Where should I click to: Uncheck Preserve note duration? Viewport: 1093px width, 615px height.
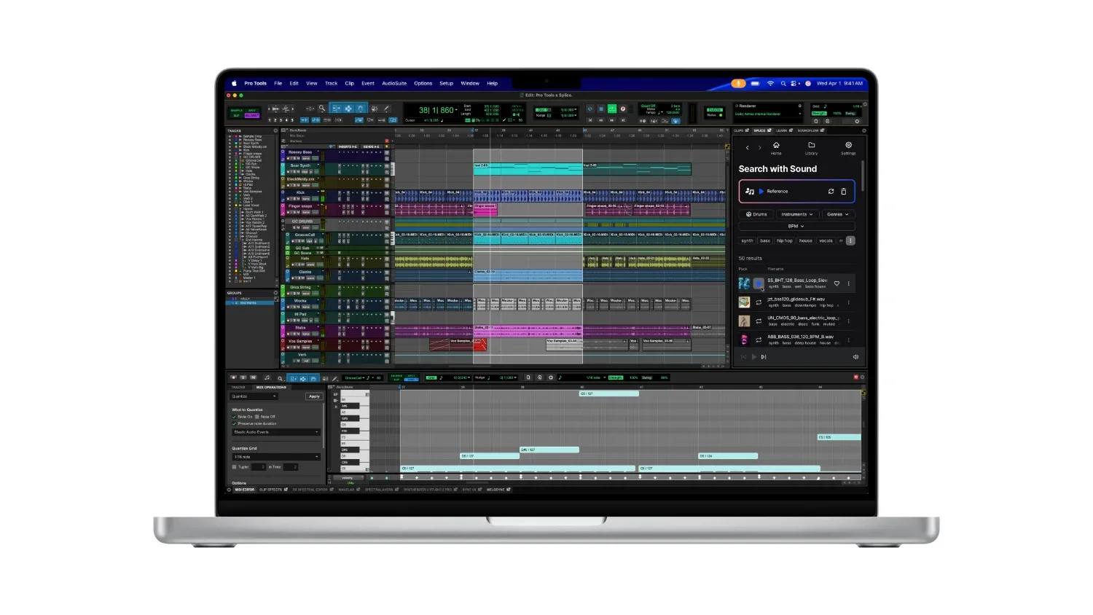(x=234, y=423)
